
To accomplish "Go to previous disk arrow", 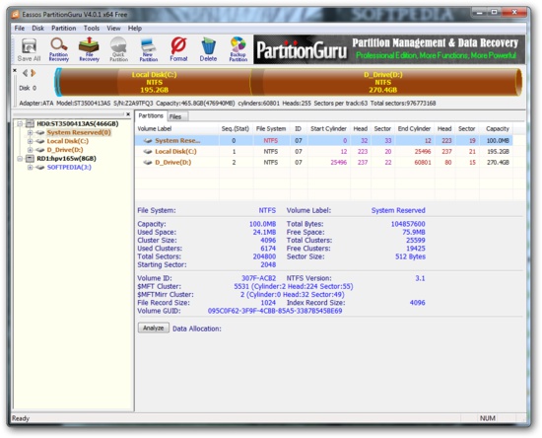I will click(25, 73).
